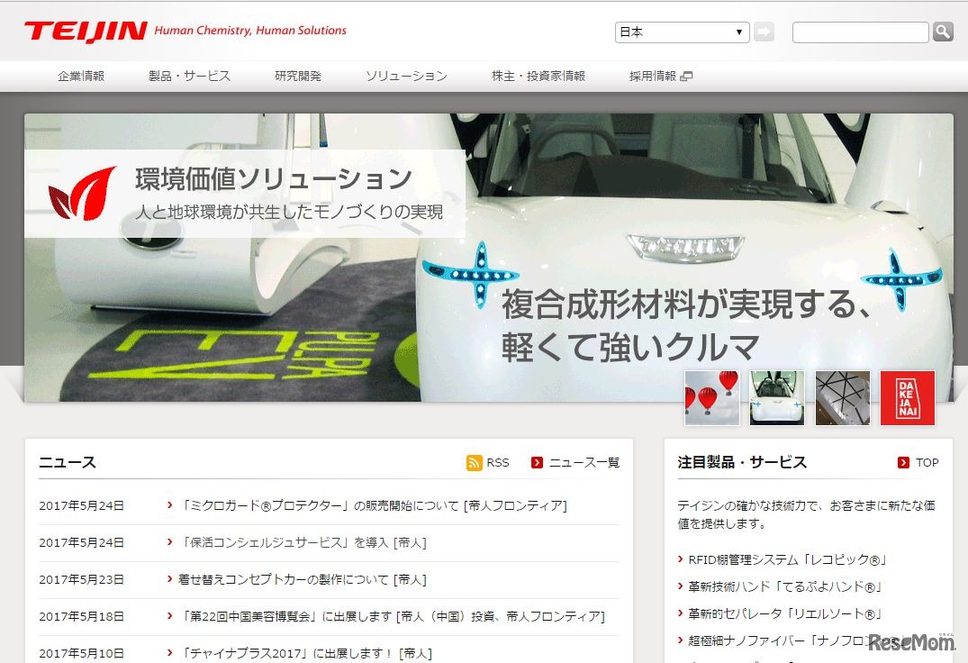Click the search magnifier icon
This screenshot has width=968, height=663.
[x=942, y=32]
